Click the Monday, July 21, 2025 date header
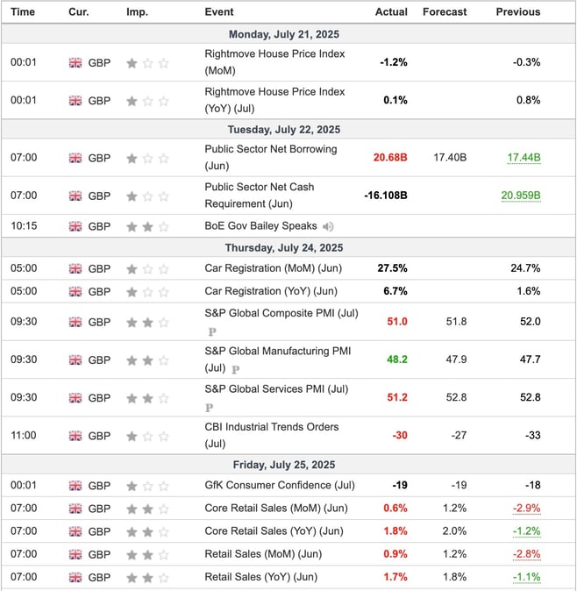The height and width of the screenshot is (591, 577). pos(284,34)
